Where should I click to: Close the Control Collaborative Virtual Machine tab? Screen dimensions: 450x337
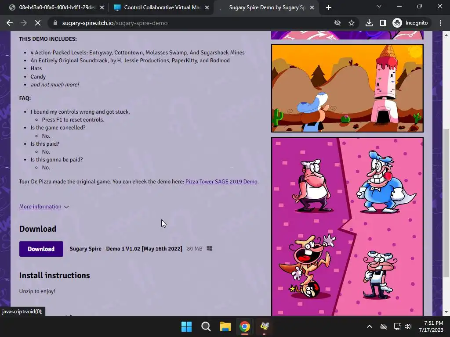click(207, 7)
